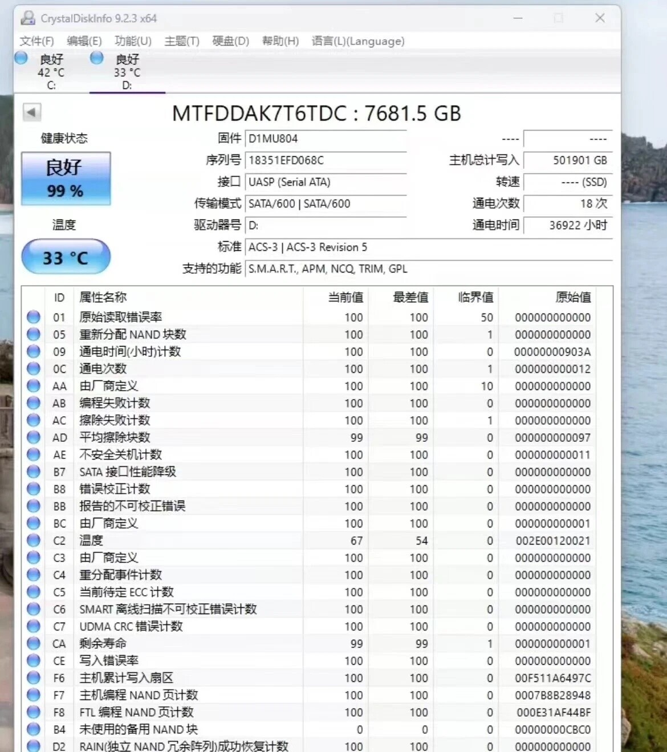Click the raw value 00000000903A
Image resolution: width=667 pixels, height=752 pixels.
coord(552,352)
